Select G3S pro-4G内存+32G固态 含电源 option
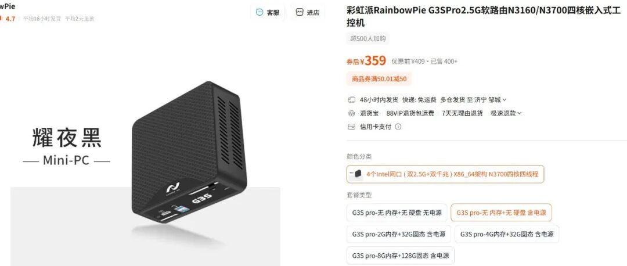Screen dimensions: 627x266 (507, 234)
